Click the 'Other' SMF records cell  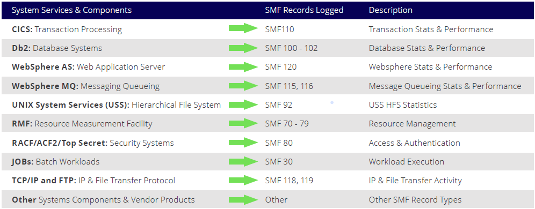(x=276, y=199)
